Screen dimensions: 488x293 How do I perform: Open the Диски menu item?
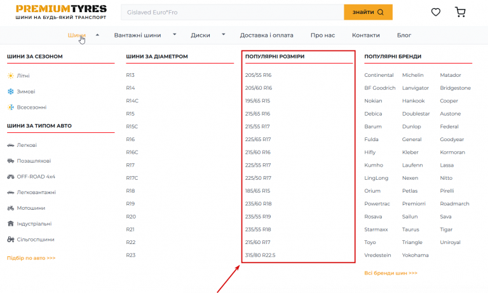pyautogui.click(x=200, y=35)
